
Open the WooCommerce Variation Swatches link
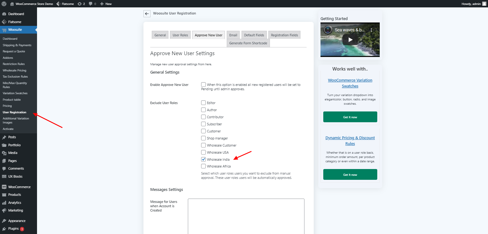(x=350, y=83)
